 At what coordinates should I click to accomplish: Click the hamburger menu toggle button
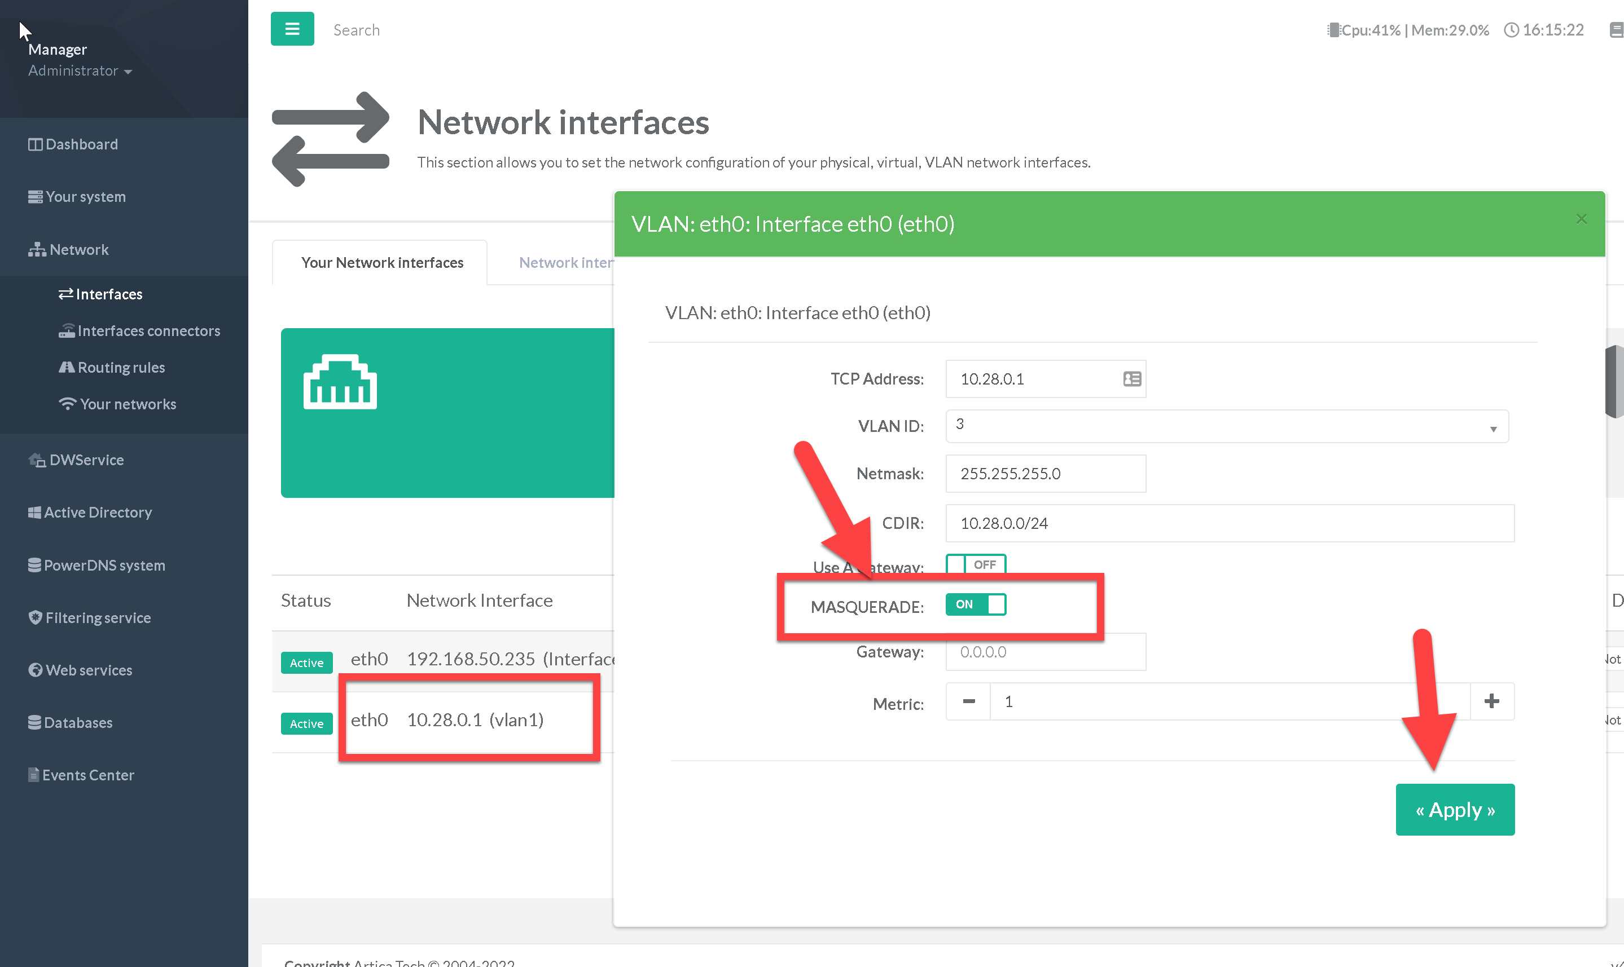pos(292,29)
